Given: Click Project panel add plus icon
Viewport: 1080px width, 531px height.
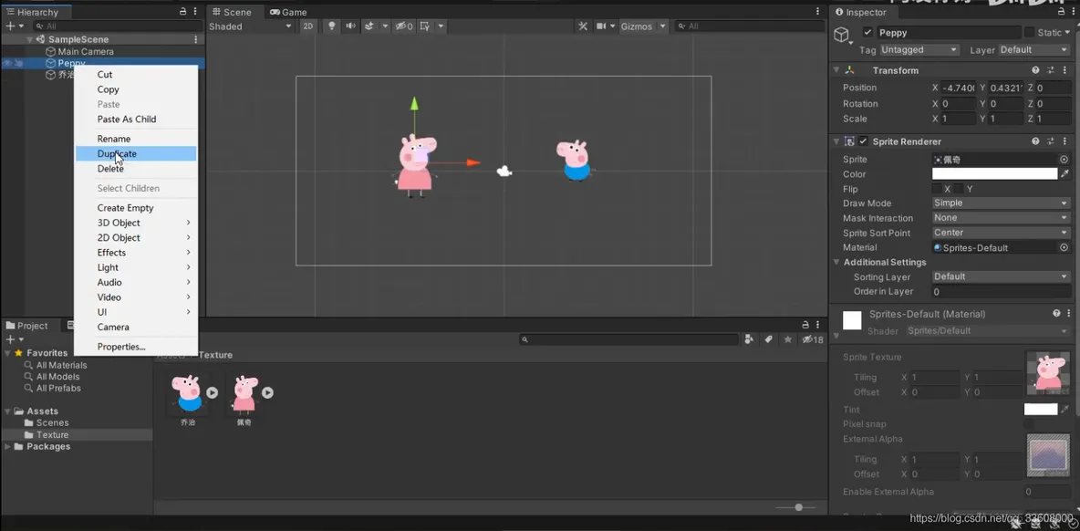Looking at the screenshot, I should pos(10,339).
